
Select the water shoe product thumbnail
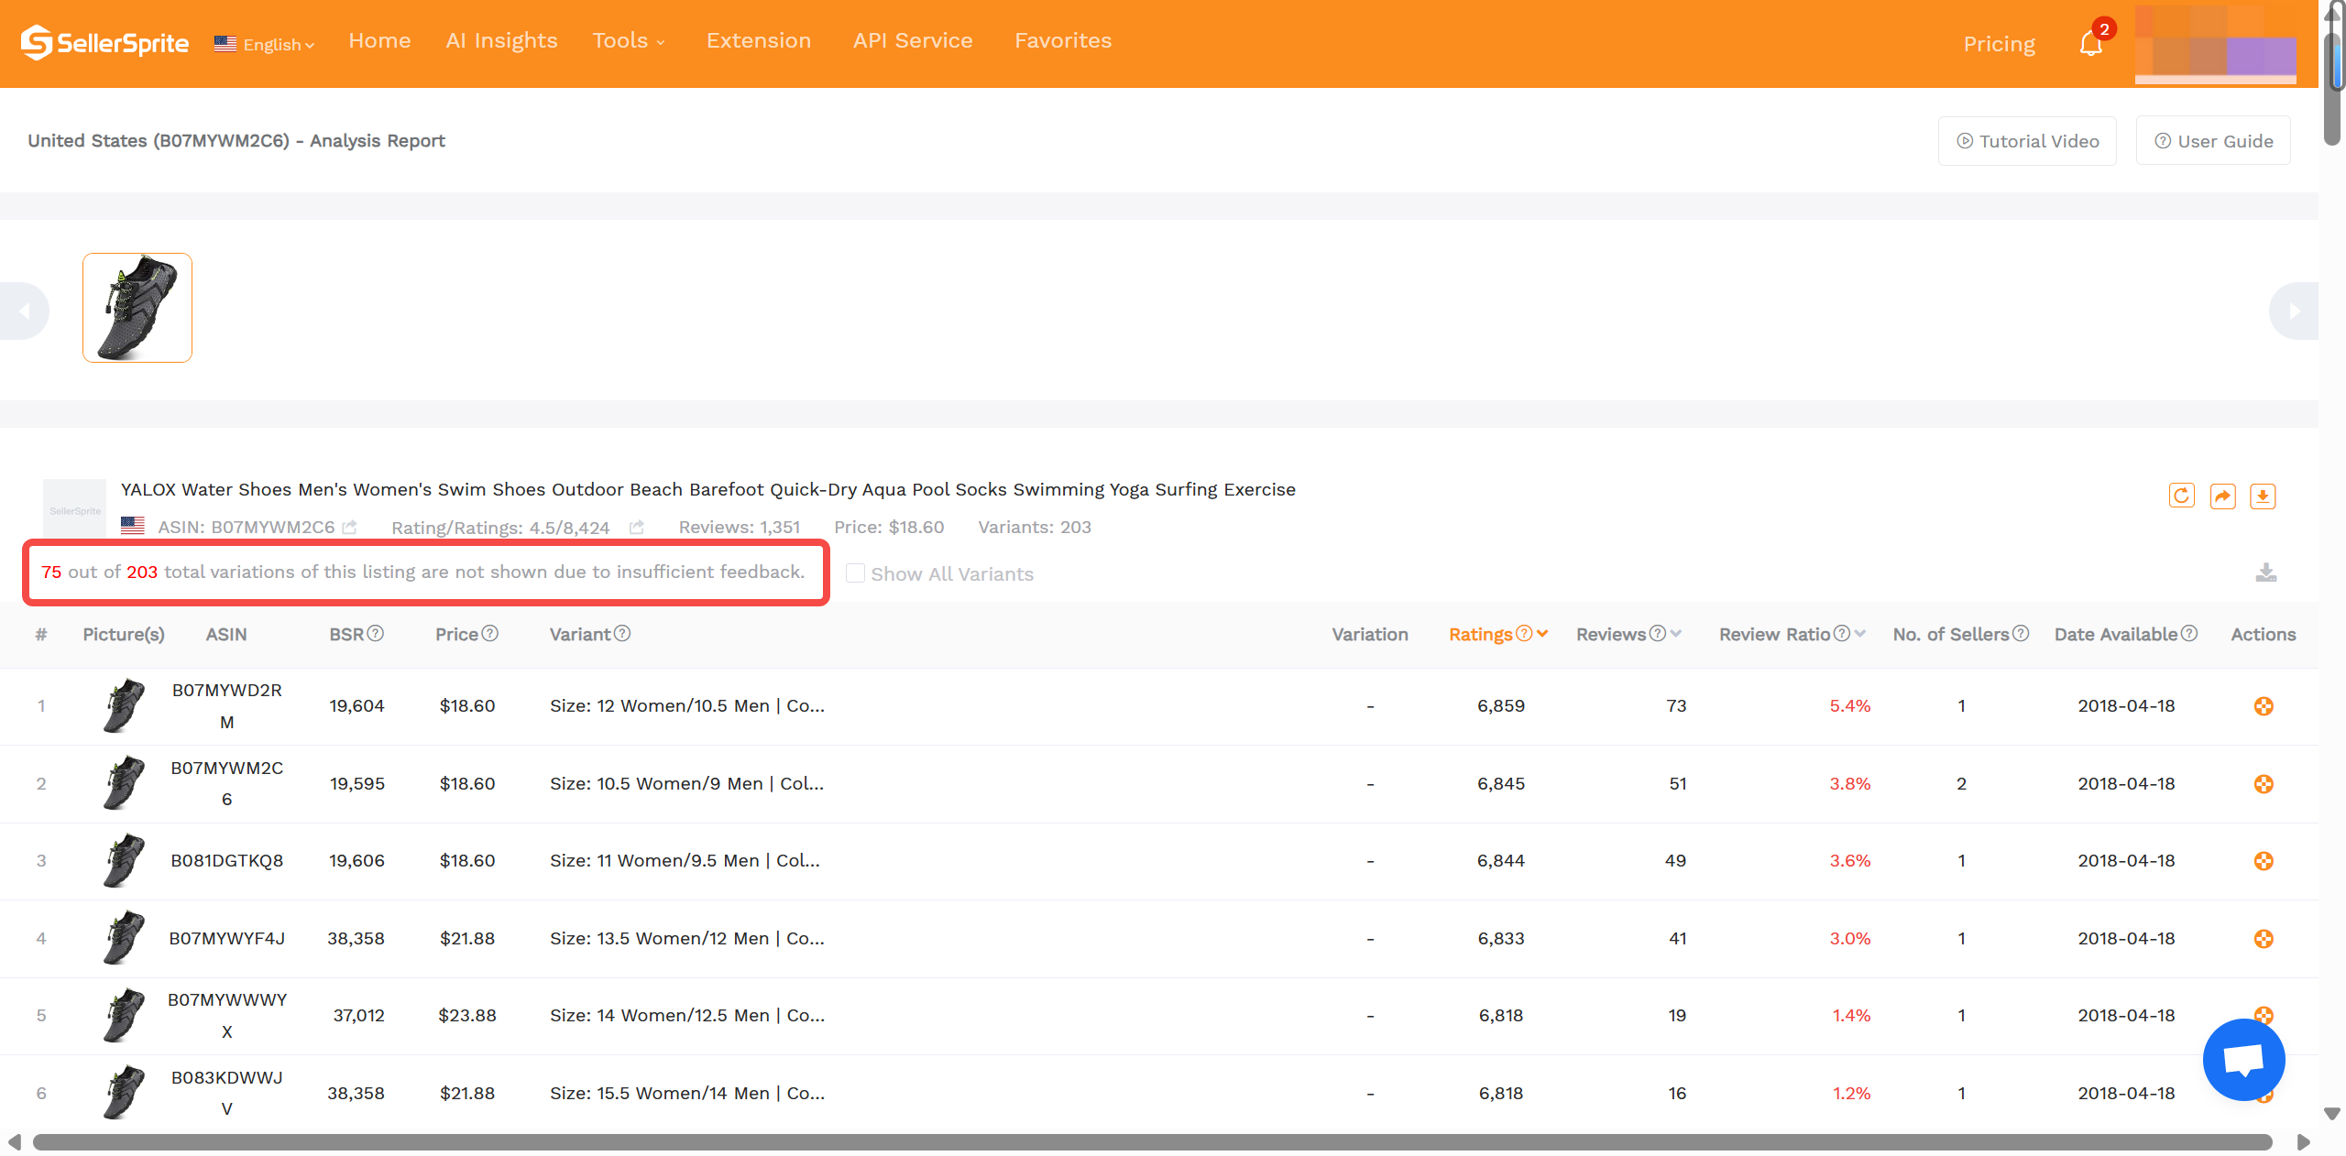[x=137, y=308]
